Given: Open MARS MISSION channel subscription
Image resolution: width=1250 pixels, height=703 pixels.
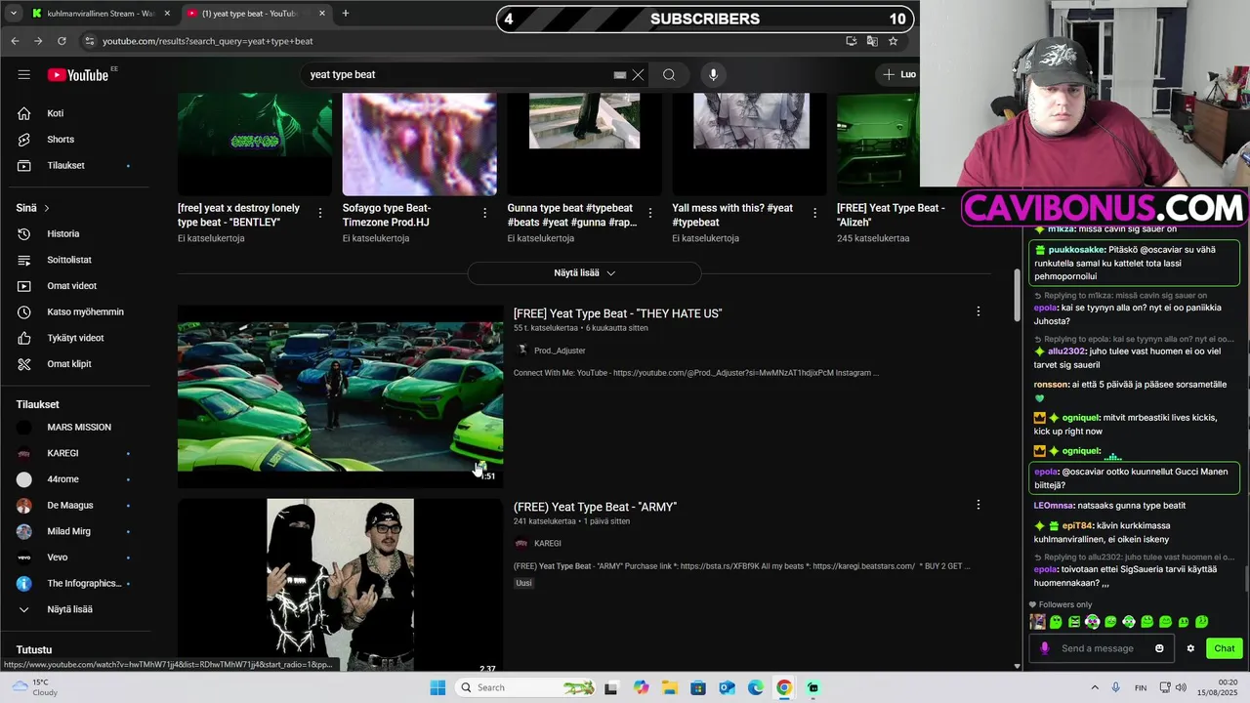Looking at the screenshot, I should pos(78,428).
